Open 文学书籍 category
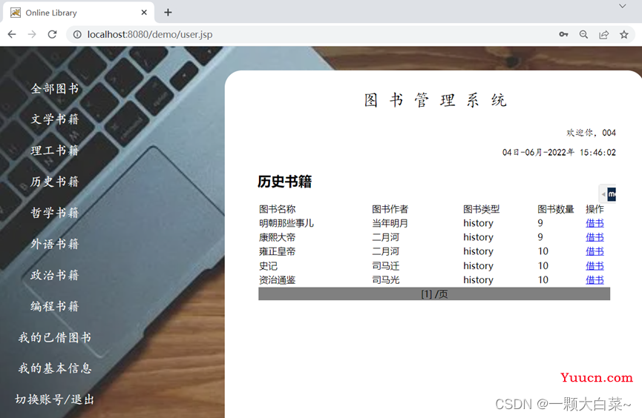 coord(54,119)
